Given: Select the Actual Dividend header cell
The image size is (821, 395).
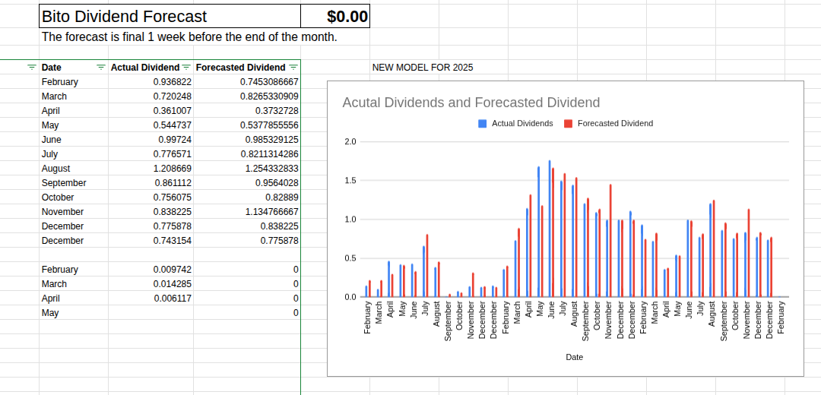Looking at the screenshot, I should [151, 68].
